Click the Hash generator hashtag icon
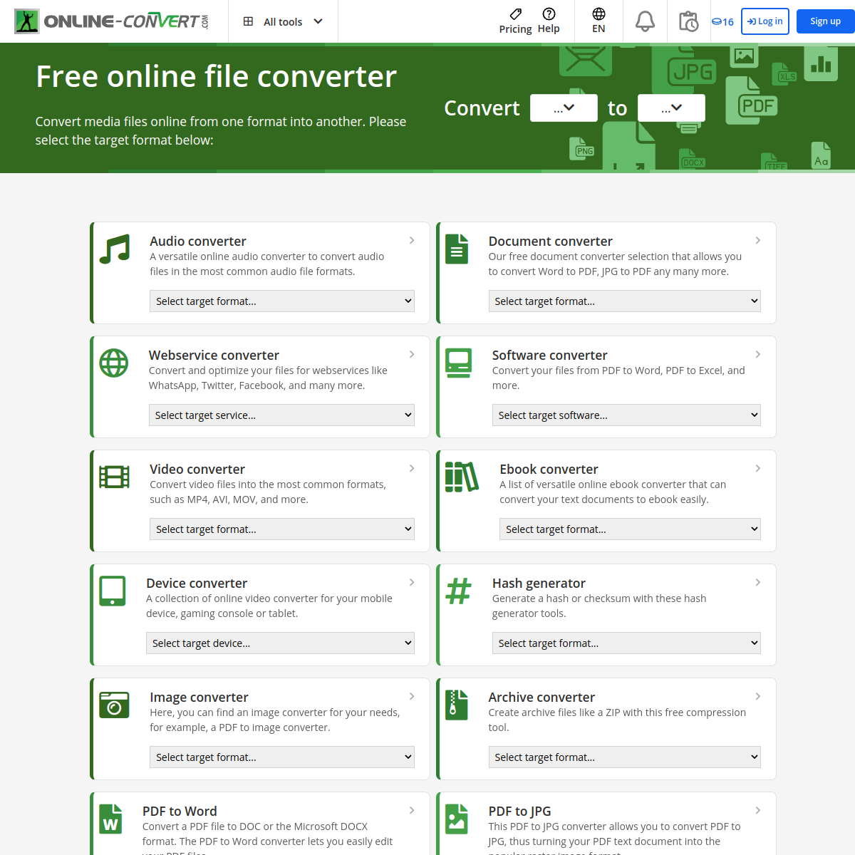 (458, 591)
